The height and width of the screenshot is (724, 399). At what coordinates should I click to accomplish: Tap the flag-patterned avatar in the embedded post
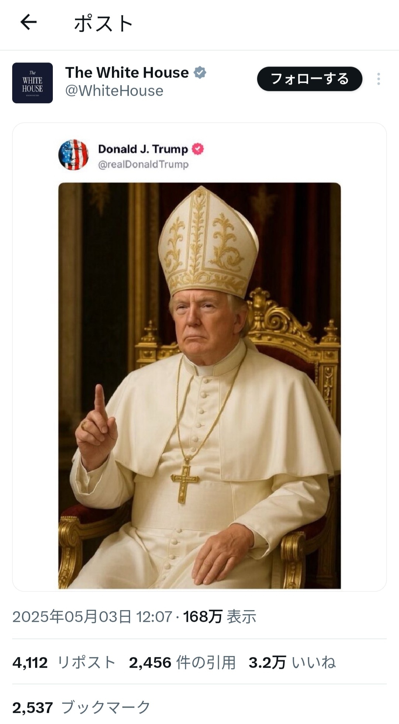pyautogui.click(x=74, y=155)
